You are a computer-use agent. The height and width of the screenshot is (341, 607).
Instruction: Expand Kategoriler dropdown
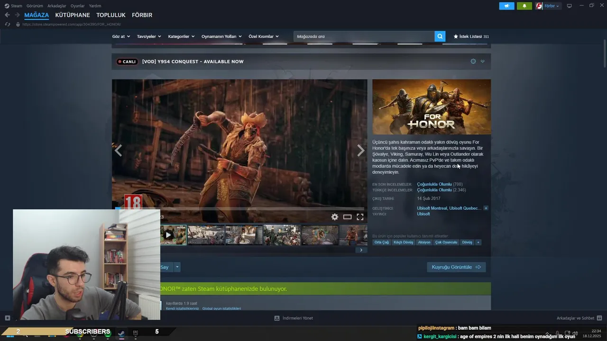point(181,36)
